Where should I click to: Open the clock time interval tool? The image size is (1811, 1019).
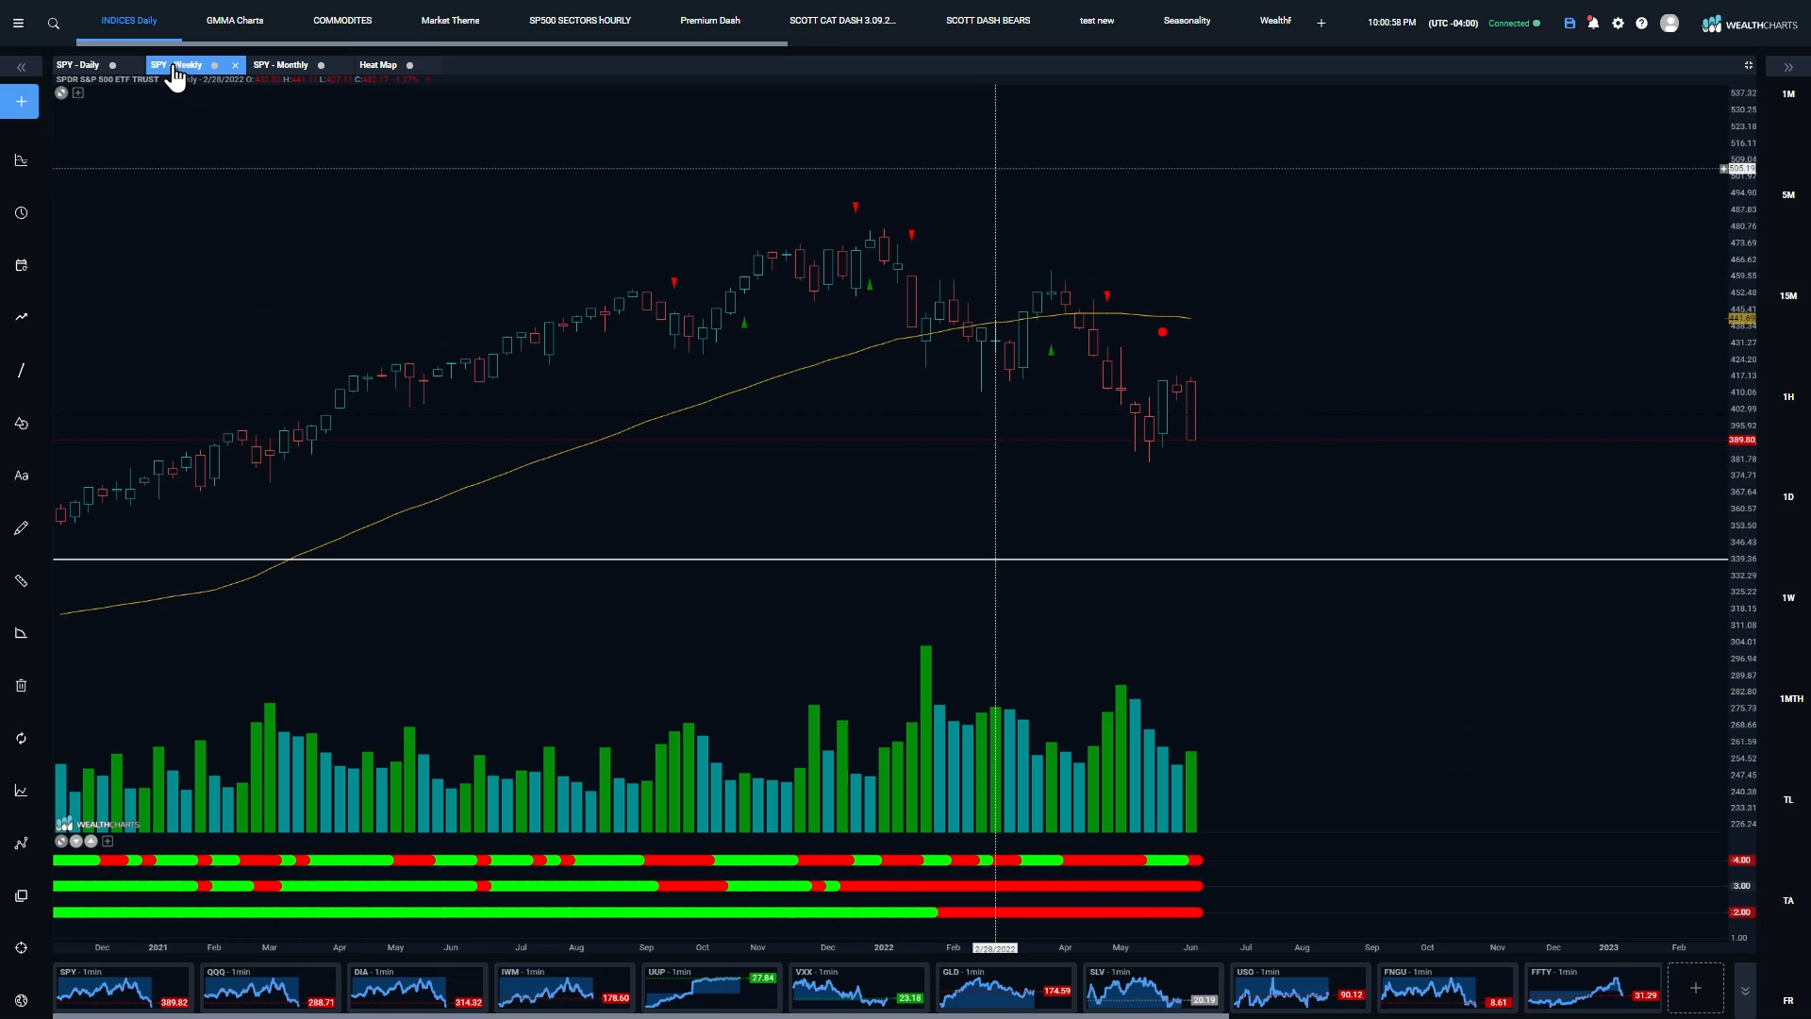tap(21, 213)
